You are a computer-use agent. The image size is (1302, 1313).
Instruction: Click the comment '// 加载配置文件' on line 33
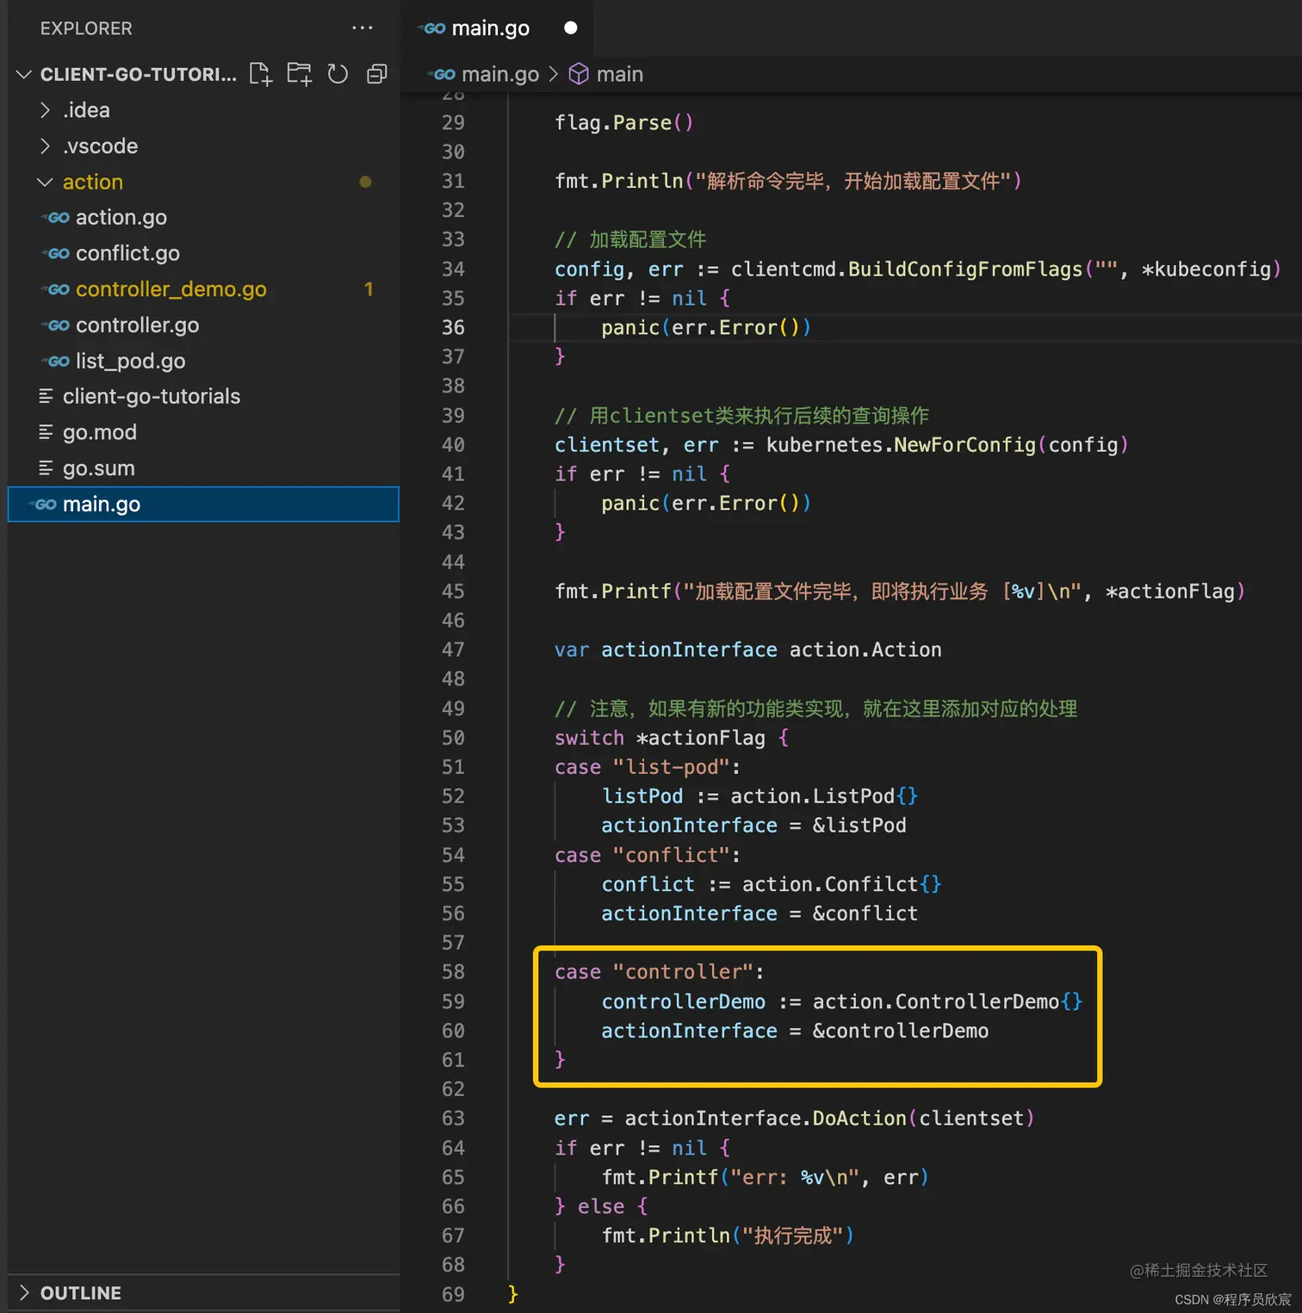coord(630,239)
